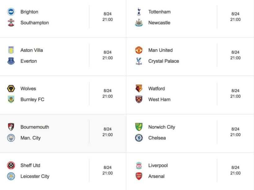Open the Crystal Palace team link
The width and height of the screenshot is (254, 190).
[x=164, y=61]
